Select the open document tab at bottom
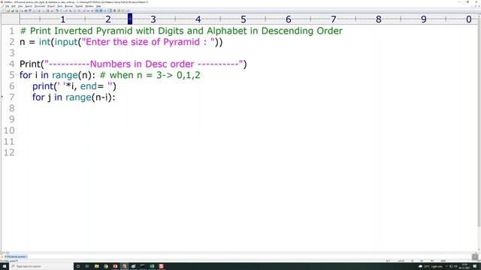This screenshot has height=270, width=481. click(x=15, y=256)
